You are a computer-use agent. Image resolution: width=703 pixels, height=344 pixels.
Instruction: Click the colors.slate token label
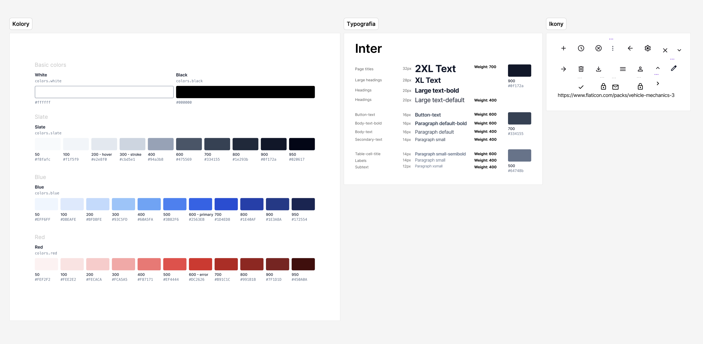pos(48,133)
